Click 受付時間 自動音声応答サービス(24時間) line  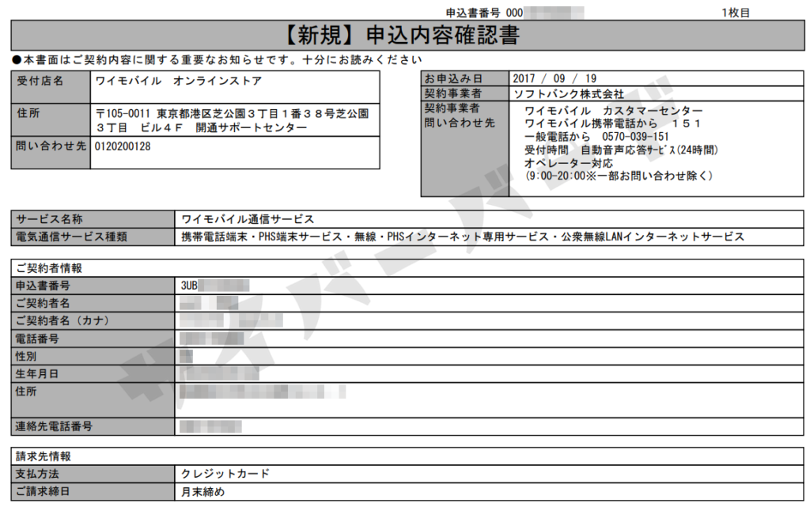622,150
